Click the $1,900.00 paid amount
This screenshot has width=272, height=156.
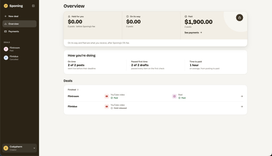198,22
